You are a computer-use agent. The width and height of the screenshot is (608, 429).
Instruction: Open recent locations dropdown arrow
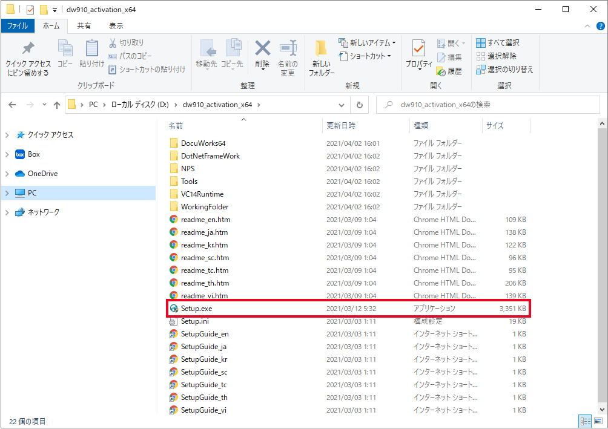point(44,105)
